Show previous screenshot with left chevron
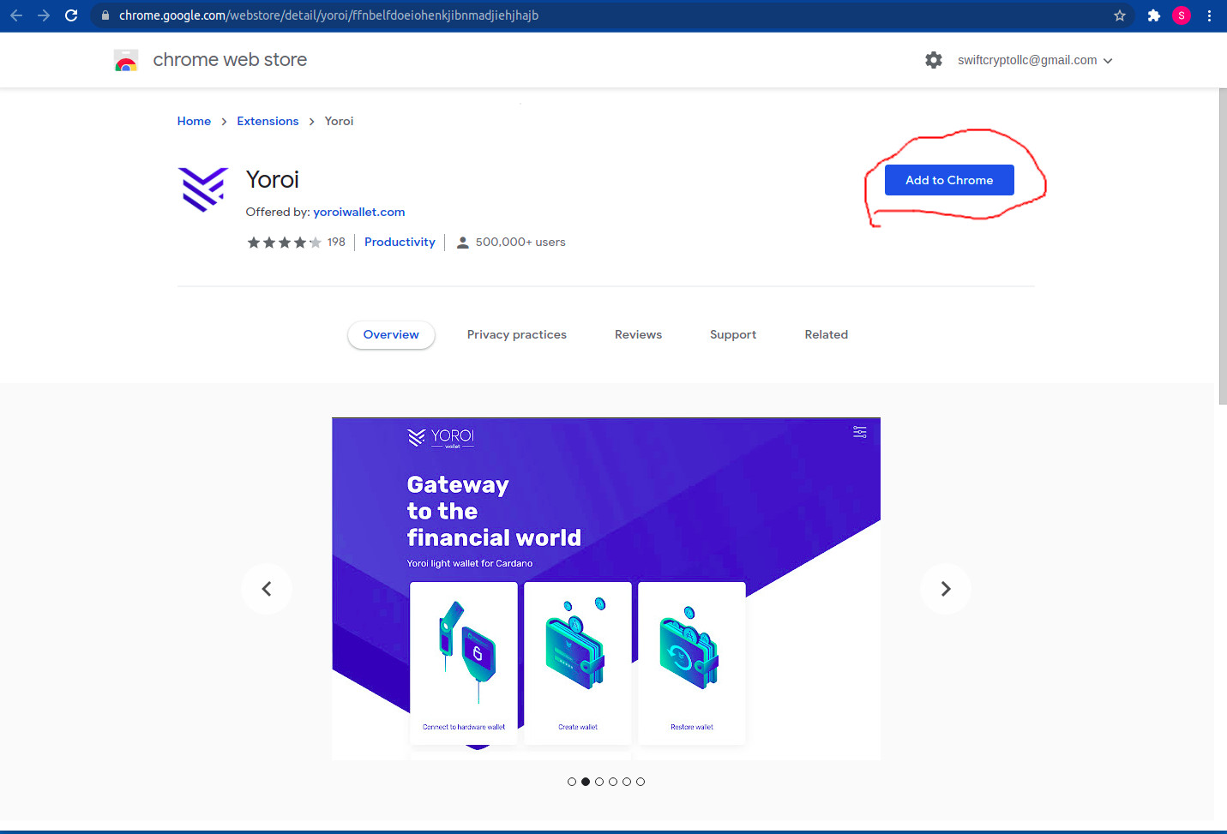This screenshot has width=1227, height=834. (267, 589)
